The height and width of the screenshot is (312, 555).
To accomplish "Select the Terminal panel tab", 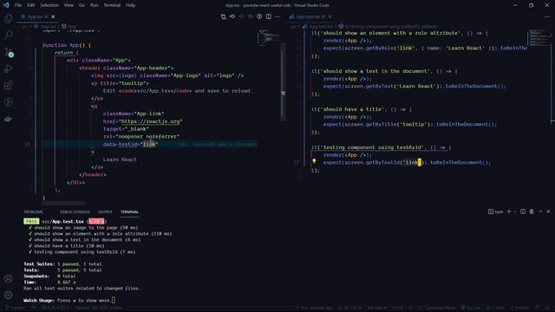I will point(129,211).
